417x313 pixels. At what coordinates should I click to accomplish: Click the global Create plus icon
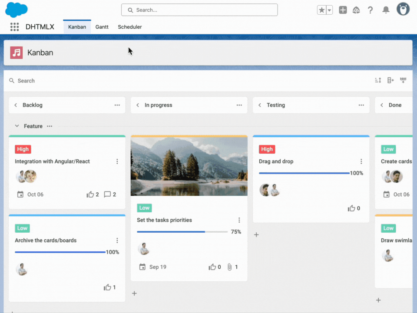[x=343, y=10]
